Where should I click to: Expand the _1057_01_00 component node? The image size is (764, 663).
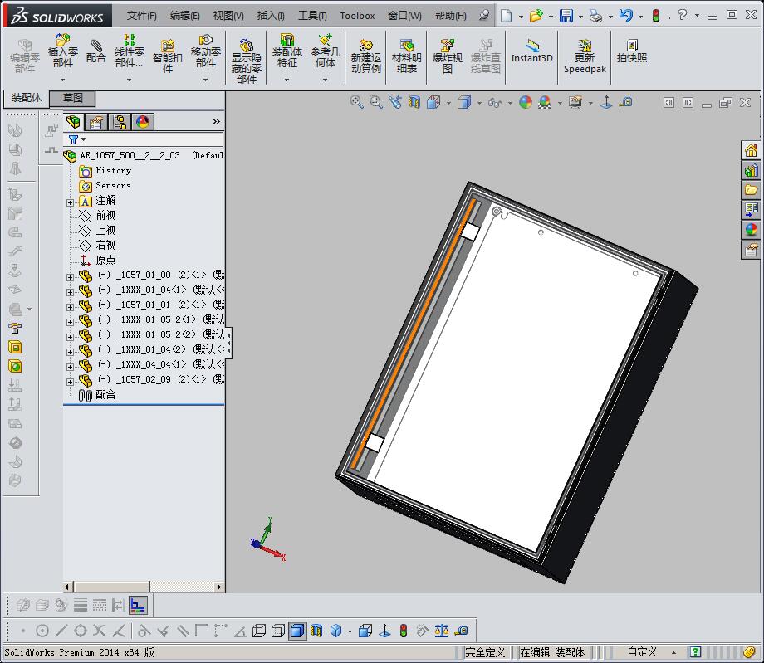point(71,276)
